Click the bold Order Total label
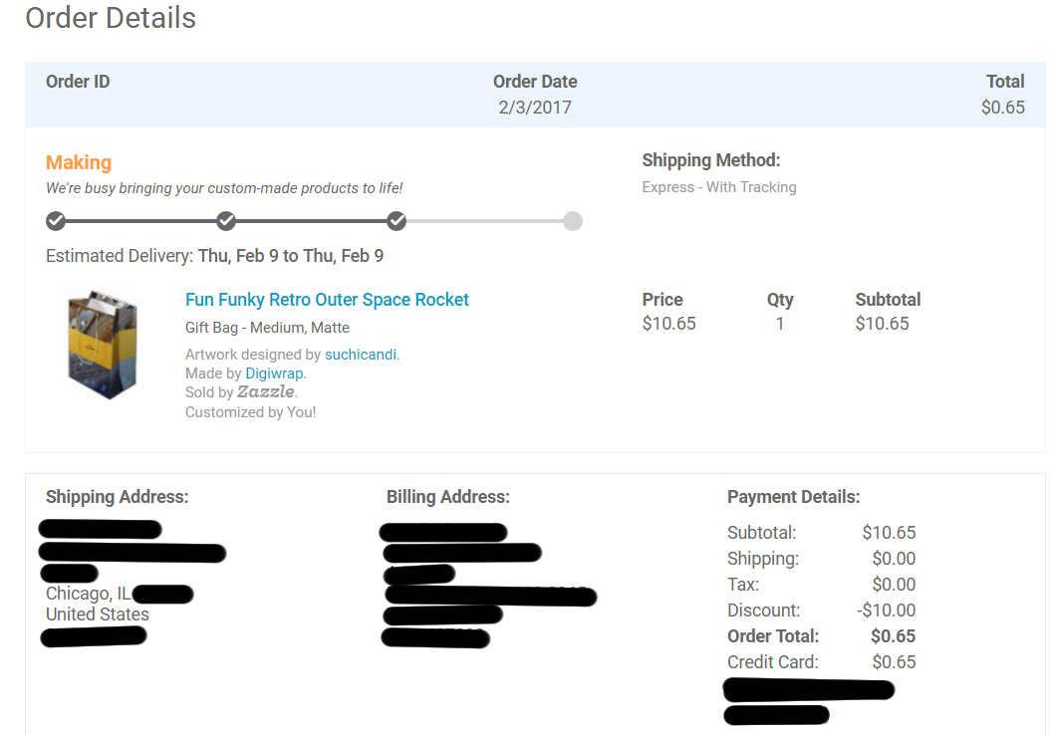This screenshot has width=1057, height=735. [773, 636]
